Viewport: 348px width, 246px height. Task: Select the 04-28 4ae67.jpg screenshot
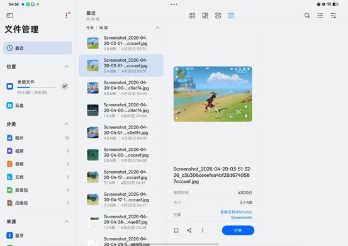point(121,222)
